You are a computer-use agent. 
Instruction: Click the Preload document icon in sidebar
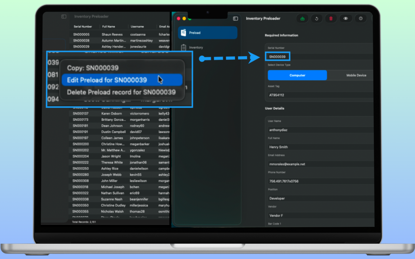tap(184, 33)
